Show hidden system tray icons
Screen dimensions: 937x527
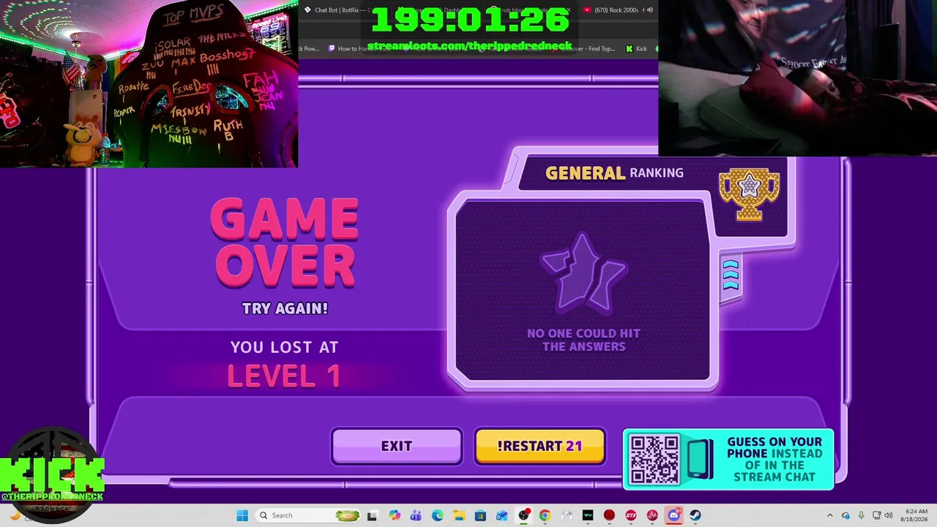click(x=830, y=515)
